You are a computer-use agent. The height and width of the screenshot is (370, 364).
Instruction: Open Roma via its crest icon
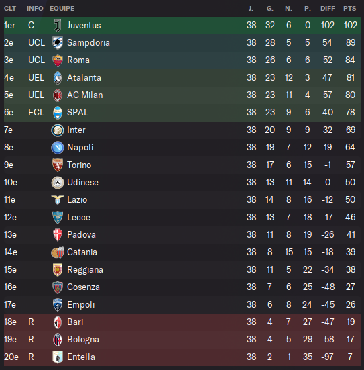58,60
